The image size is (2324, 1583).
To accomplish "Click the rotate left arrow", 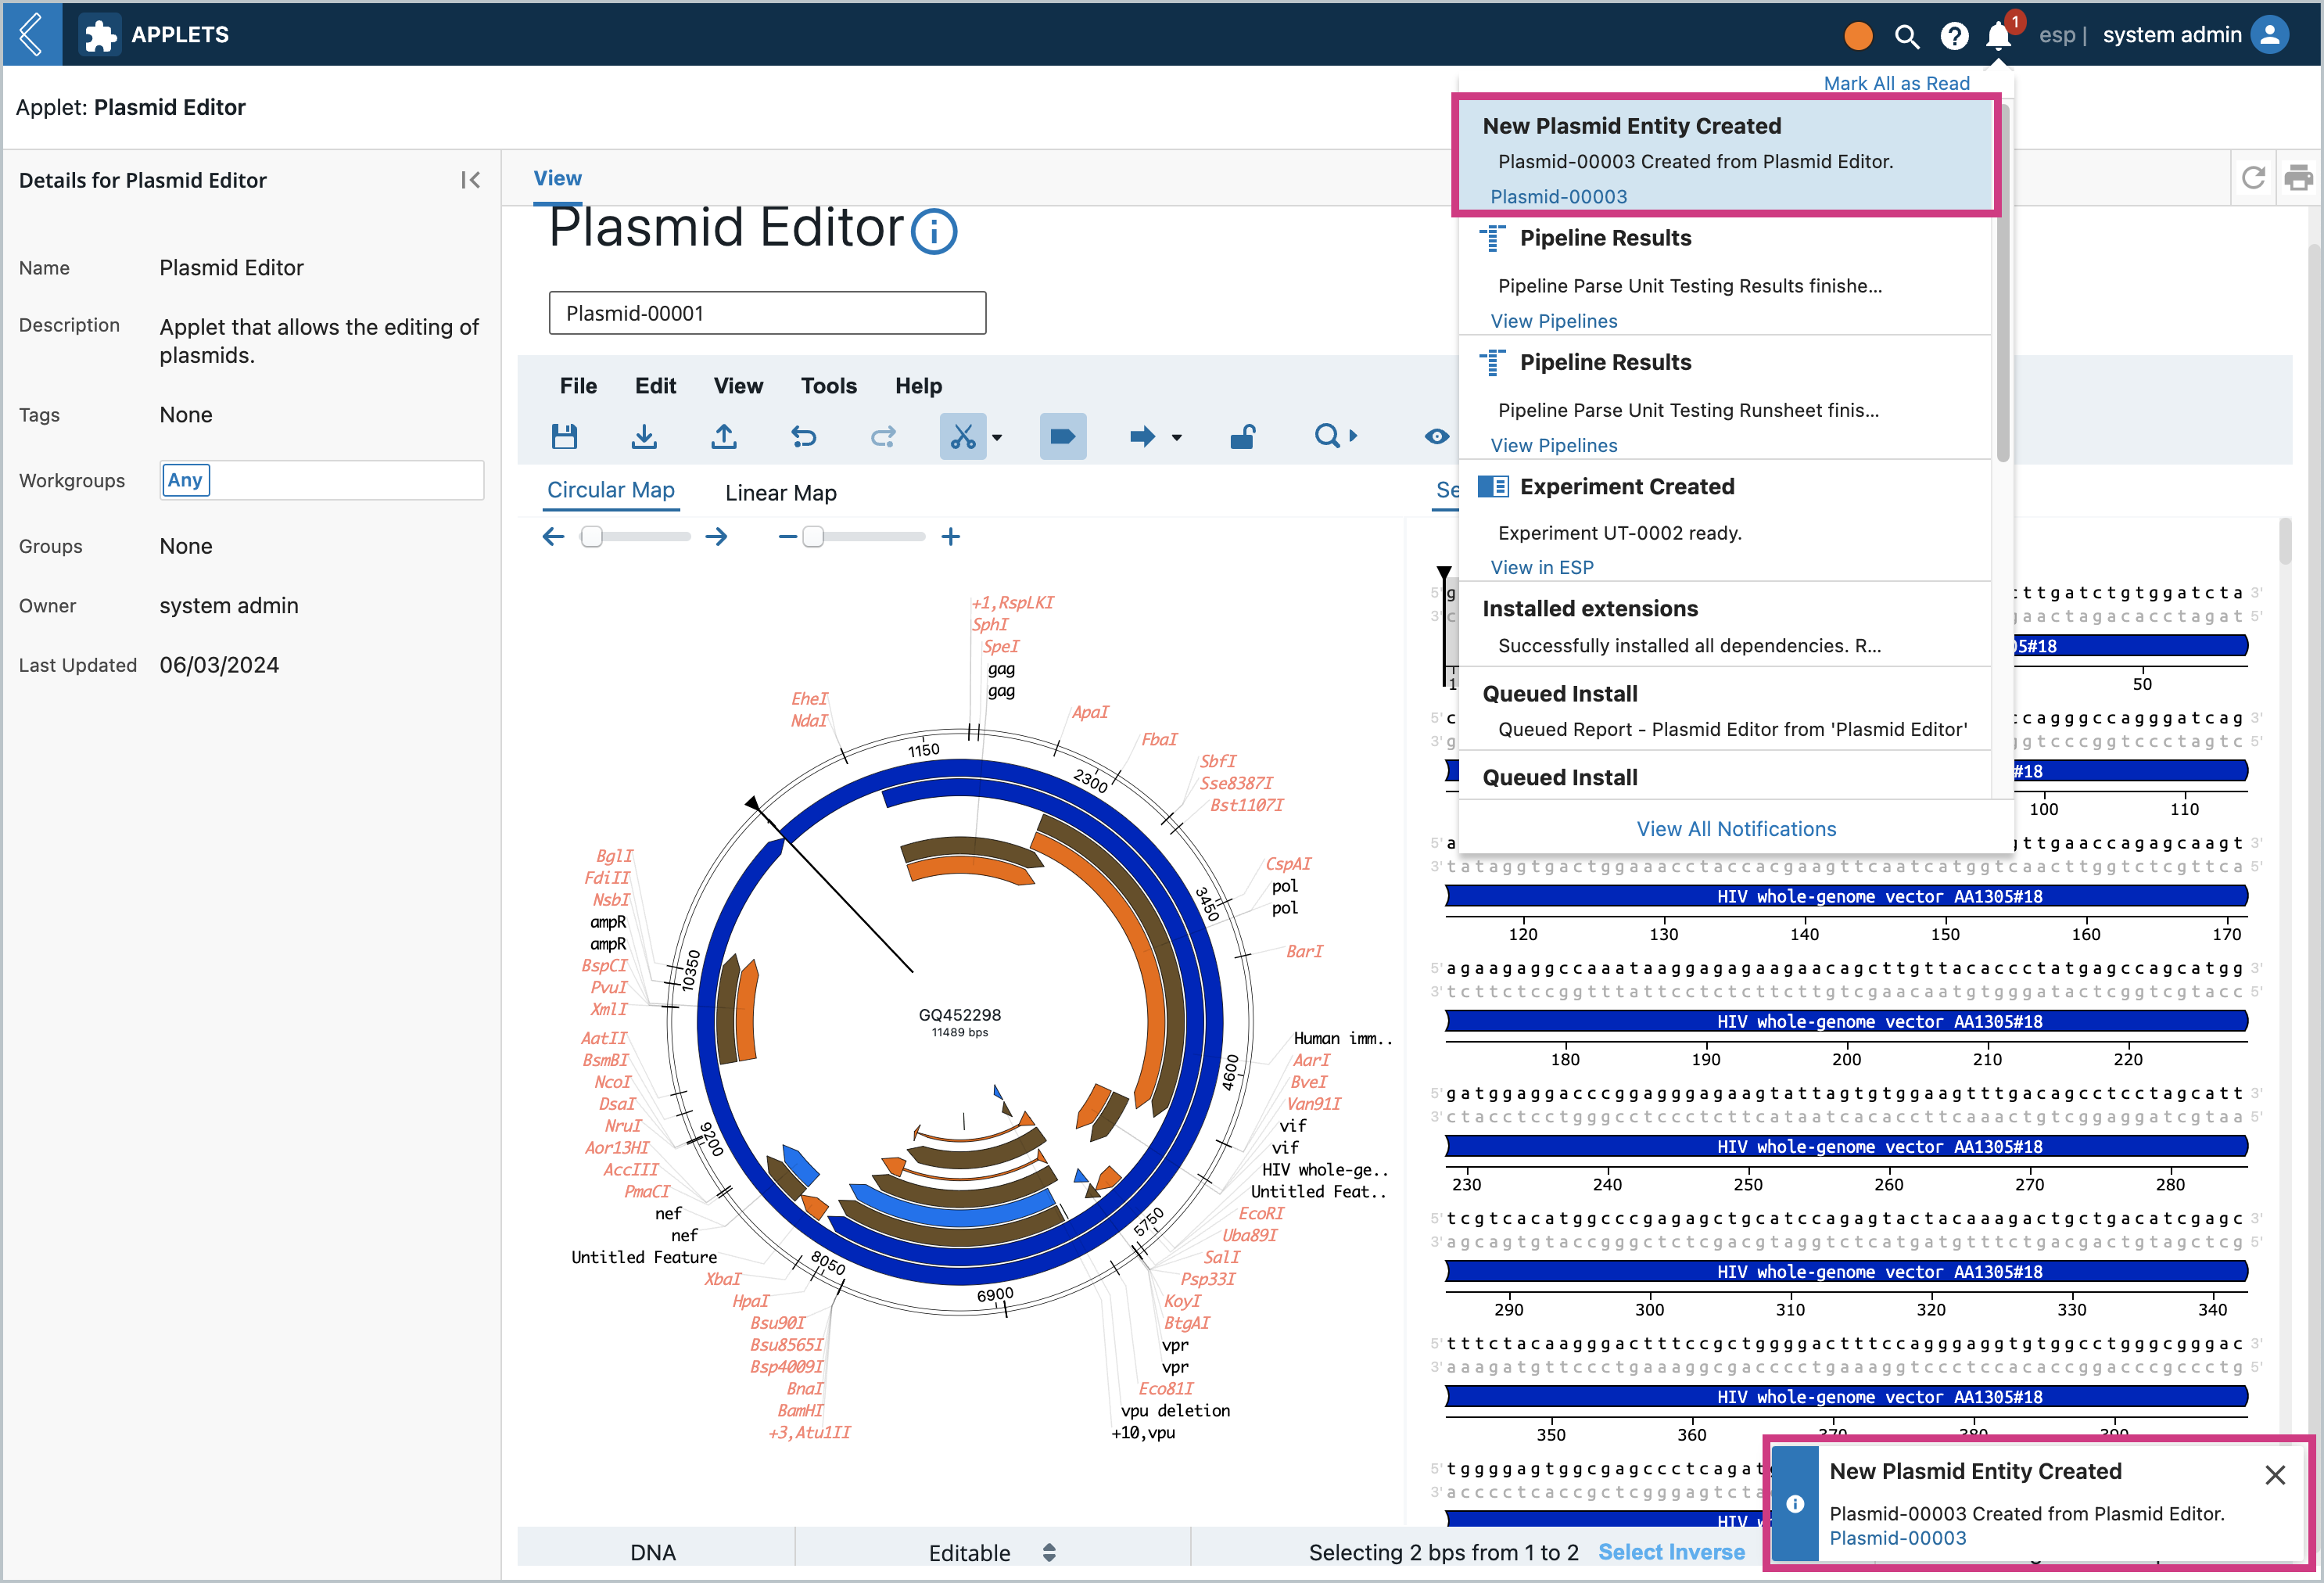I will pos(553,537).
